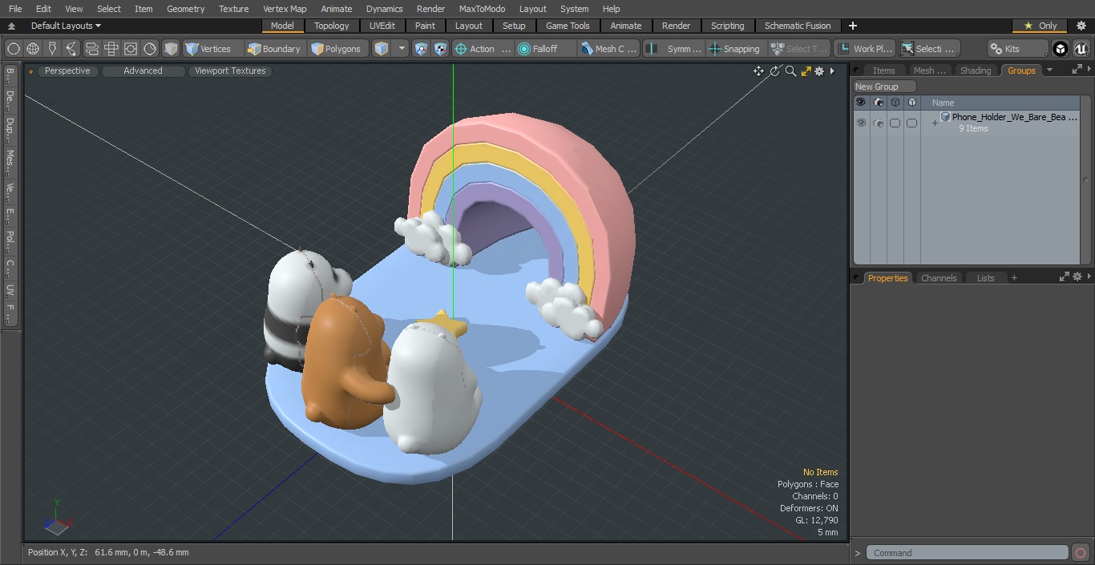Screen dimensions: 1095x565
Task: Select the pen tool toolbar icon
Action: pos(52,49)
